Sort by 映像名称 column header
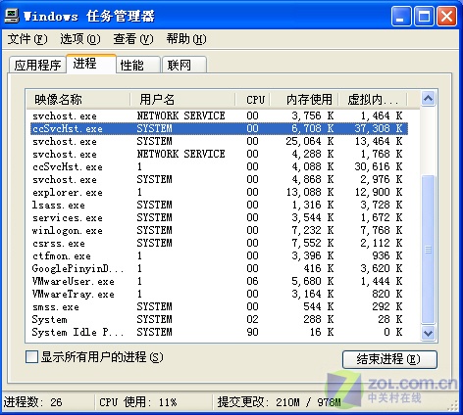The width and height of the screenshot is (463, 415). [77, 99]
